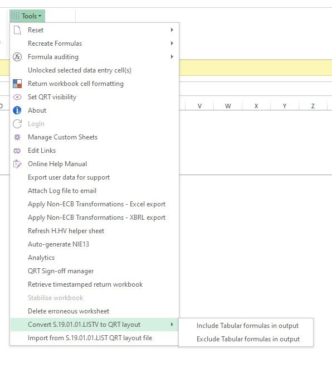The image size is (332, 372).
Task: Open Online Help Manual
Action: coord(94,164)
